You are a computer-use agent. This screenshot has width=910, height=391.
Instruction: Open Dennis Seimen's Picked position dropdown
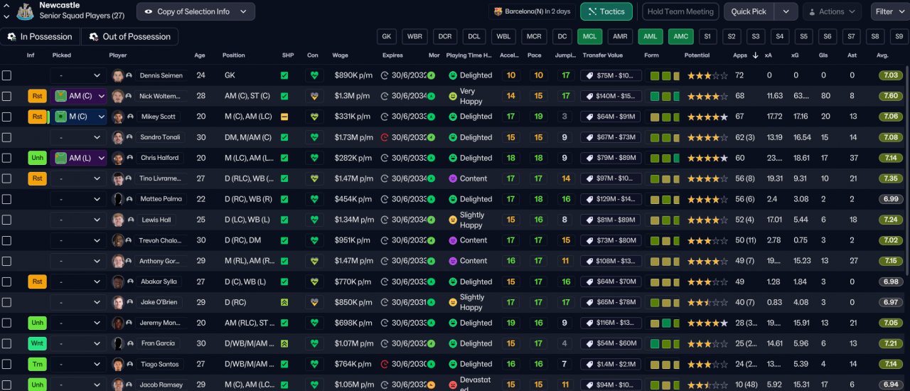pos(78,75)
